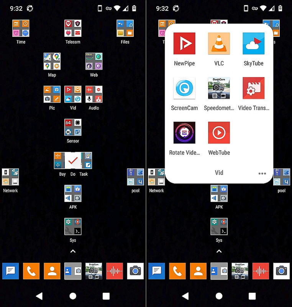This screenshot has height=307, width=292.
Task: Open Camera app in right dock
Action: coord(281,271)
